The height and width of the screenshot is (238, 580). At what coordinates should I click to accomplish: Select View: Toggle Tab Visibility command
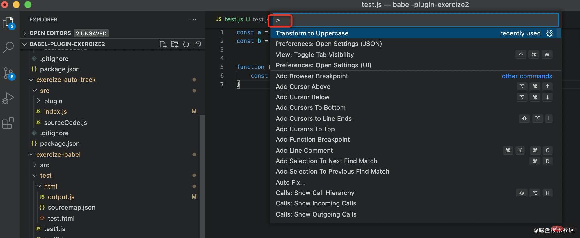pyautogui.click(x=315, y=55)
